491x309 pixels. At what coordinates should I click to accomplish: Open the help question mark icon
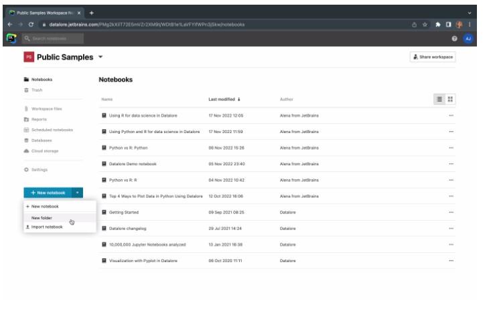click(455, 38)
